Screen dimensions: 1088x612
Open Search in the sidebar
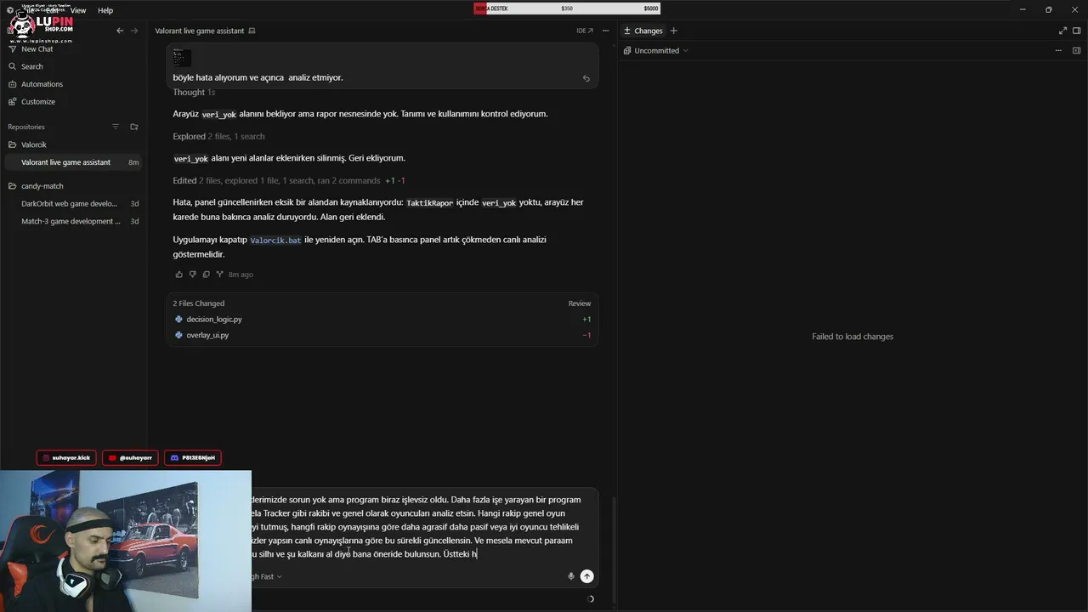pyautogui.click(x=32, y=66)
